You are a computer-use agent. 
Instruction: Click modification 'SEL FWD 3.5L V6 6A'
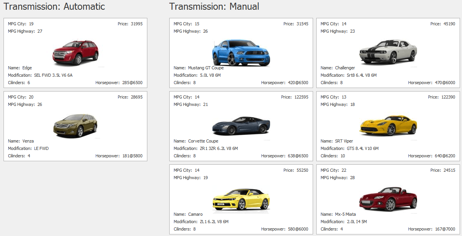point(53,75)
